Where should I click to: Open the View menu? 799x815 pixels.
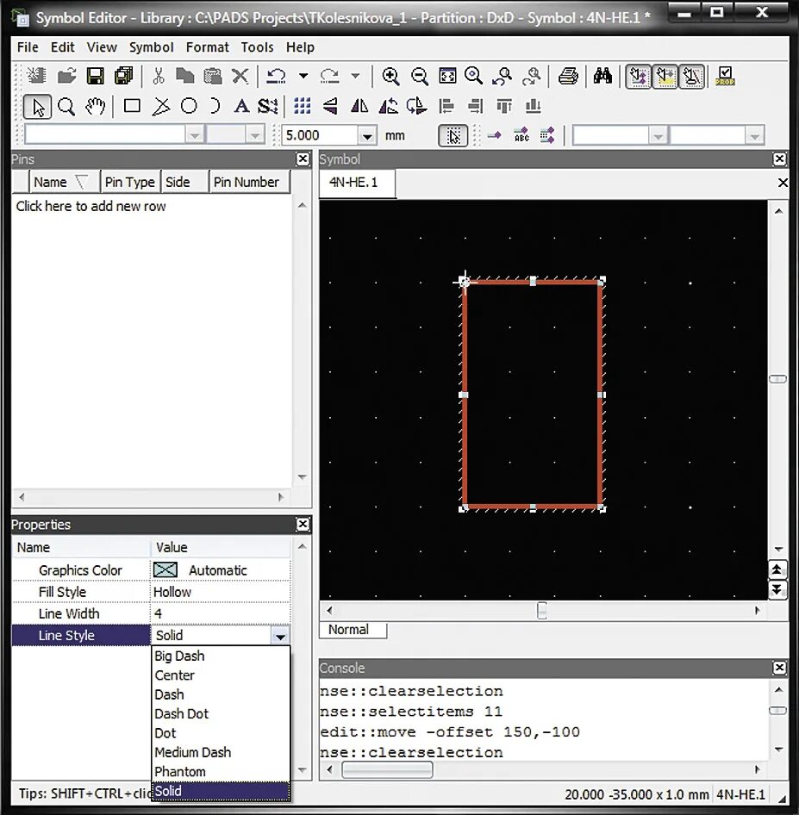click(x=102, y=47)
